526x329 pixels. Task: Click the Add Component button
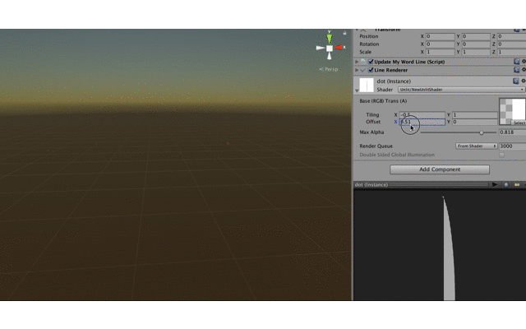point(440,169)
